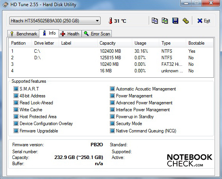This screenshot has height=179, width=222.
Task: Click the save screenshot floppy disk icon
Action: click(175, 21)
